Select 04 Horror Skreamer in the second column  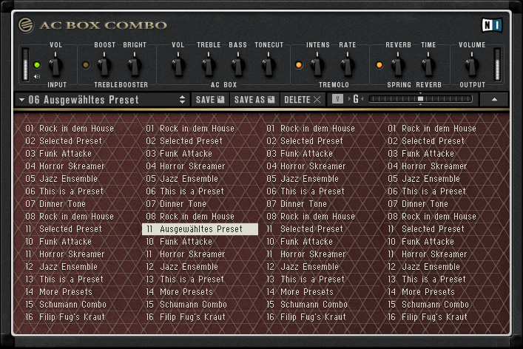point(186,166)
